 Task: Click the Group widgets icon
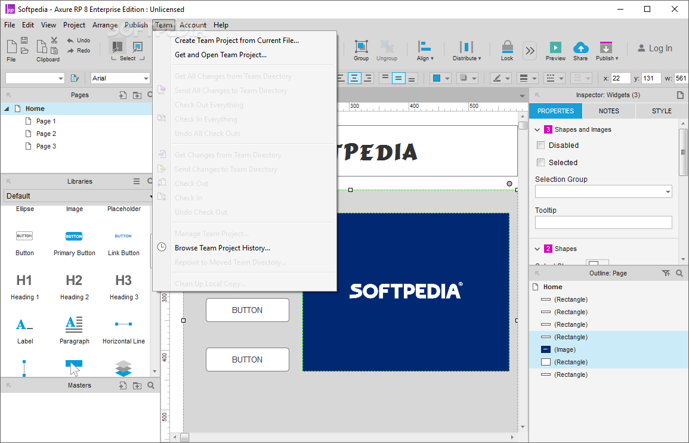[x=361, y=47]
